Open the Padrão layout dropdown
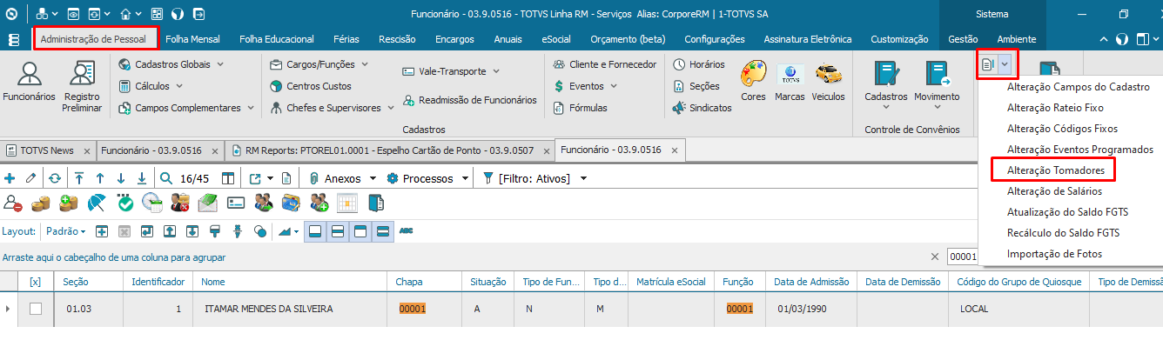 click(65, 232)
